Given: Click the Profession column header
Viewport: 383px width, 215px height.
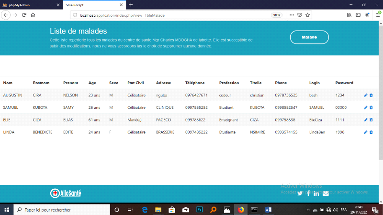Looking at the screenshot, I should click(x=229, y=83).
